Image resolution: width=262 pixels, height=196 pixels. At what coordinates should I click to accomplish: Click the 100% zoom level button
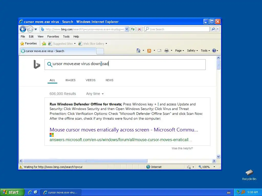click(204, 167)
